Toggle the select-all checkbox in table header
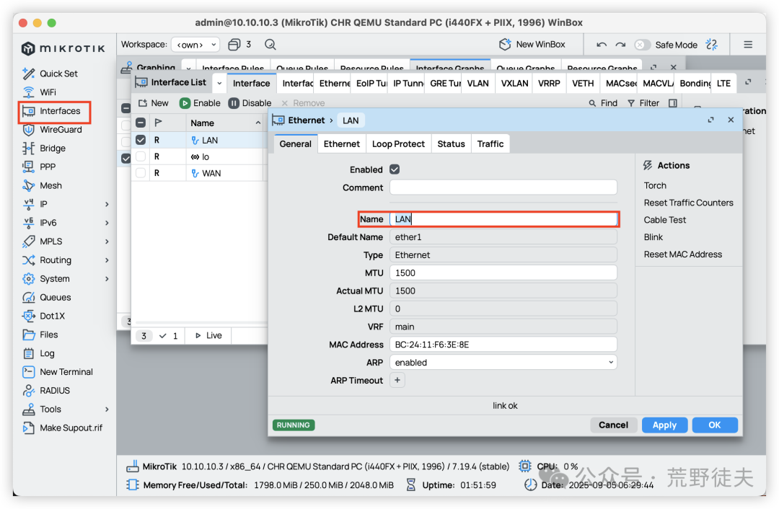 (141, 123)
